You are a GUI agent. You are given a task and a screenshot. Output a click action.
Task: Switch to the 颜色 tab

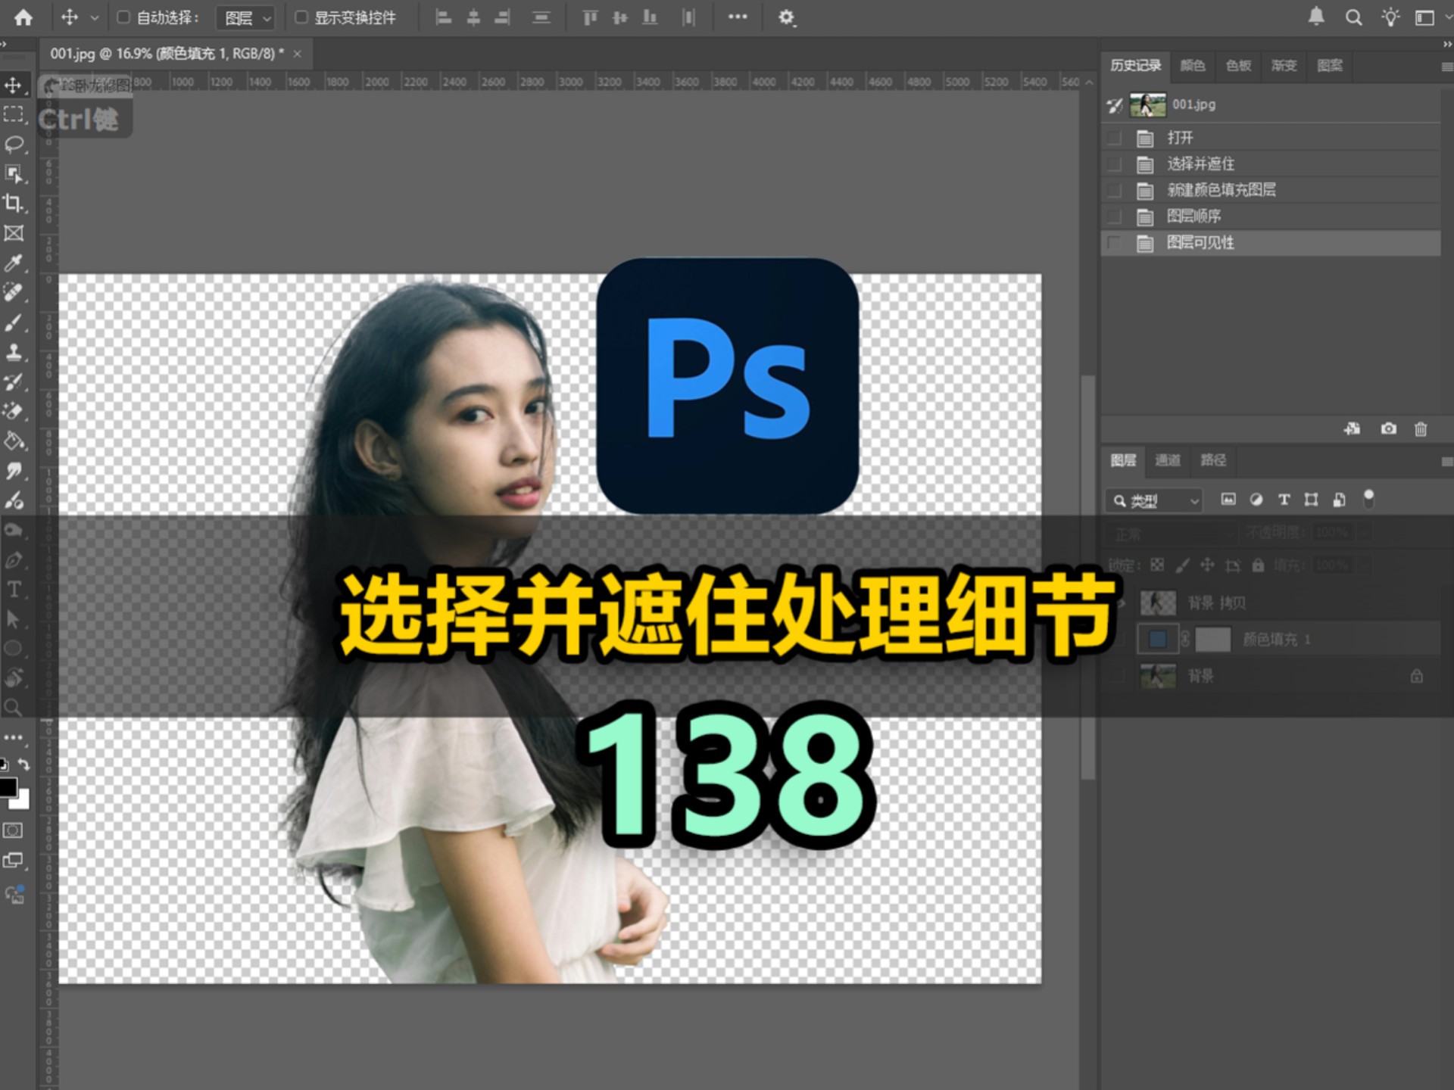[x=1192, y=66]
